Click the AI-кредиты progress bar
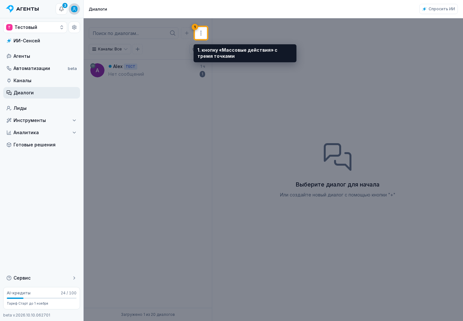463x321 pixels. (42, 298)
